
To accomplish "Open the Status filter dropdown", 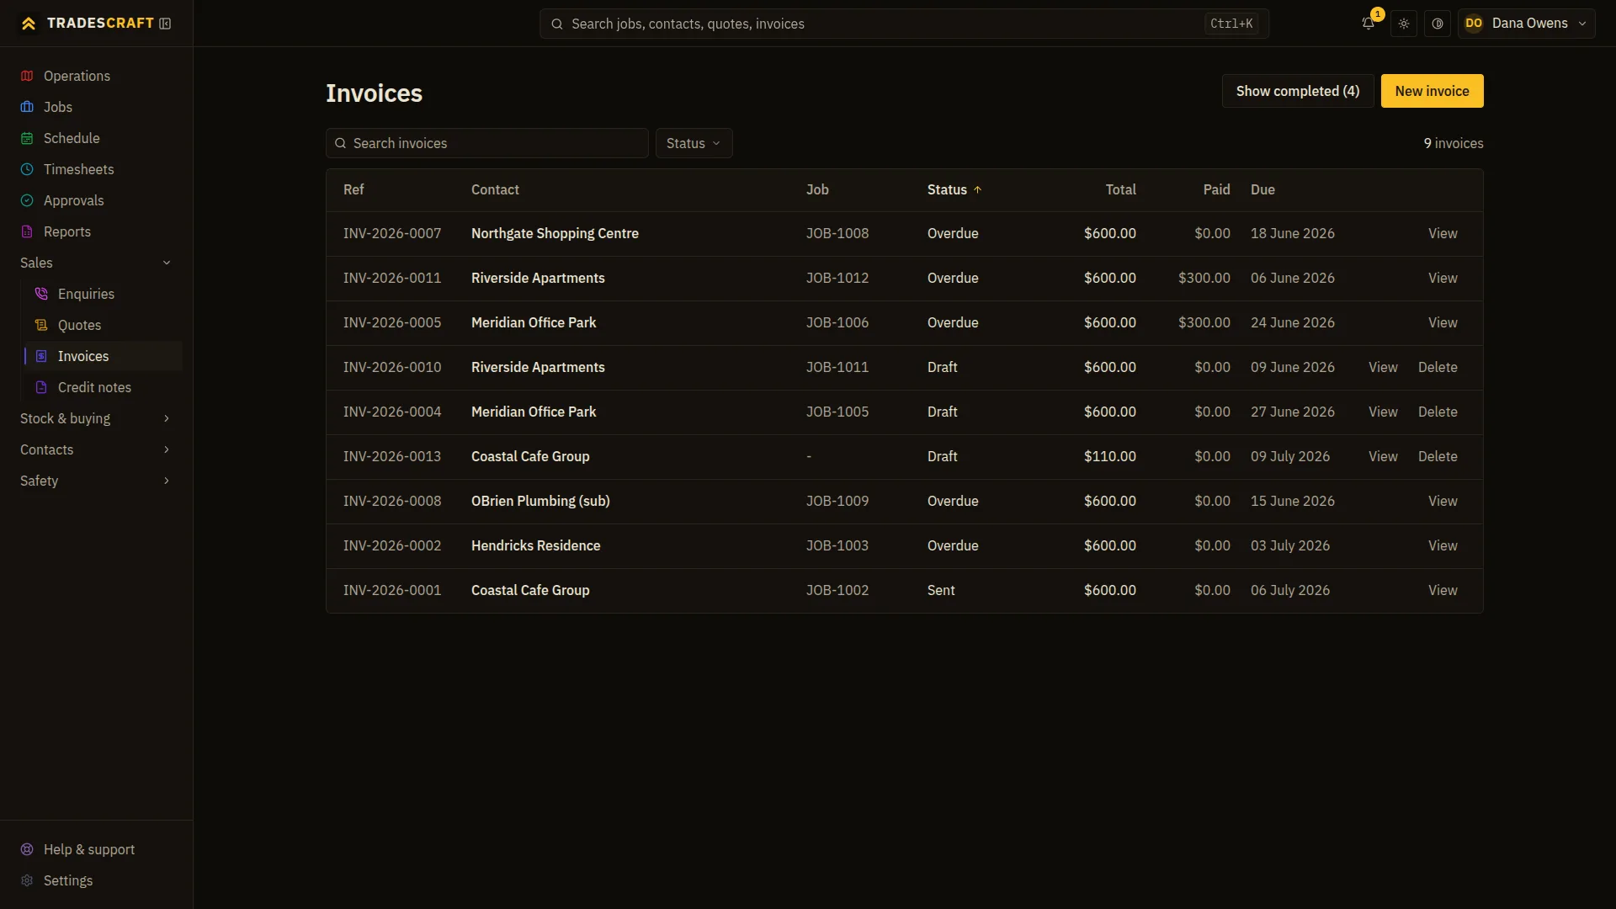I will pyautogui.click(x=694, y=143).
